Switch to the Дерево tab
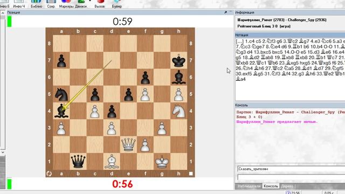Image resolution: width=345 pixels, height=194 pixels. (287, 186)
